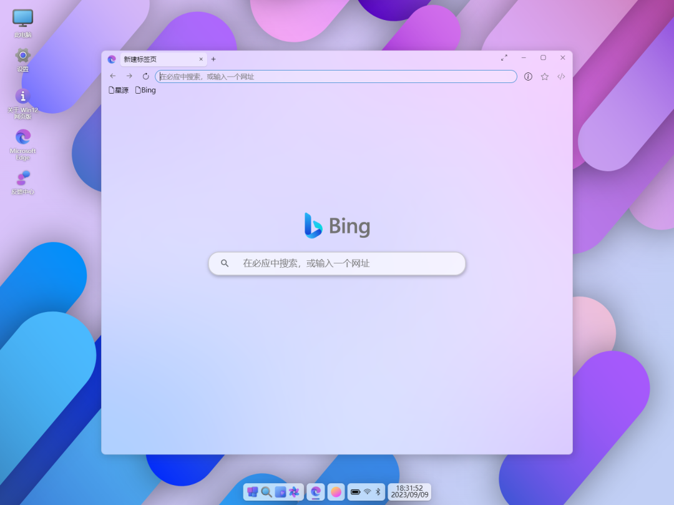Click the Bing search box on the page
The width and height of the screenshot is (674, 505).
337,263
